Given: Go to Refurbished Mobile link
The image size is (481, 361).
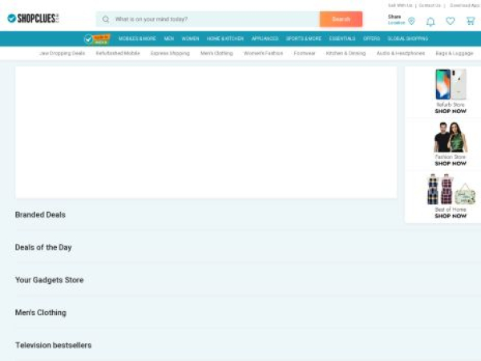Looking at the screenshot, I should pos(118,54).
